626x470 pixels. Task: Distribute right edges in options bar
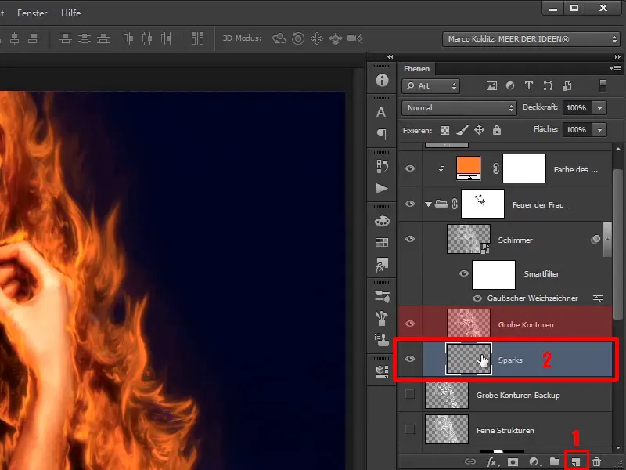166,38
